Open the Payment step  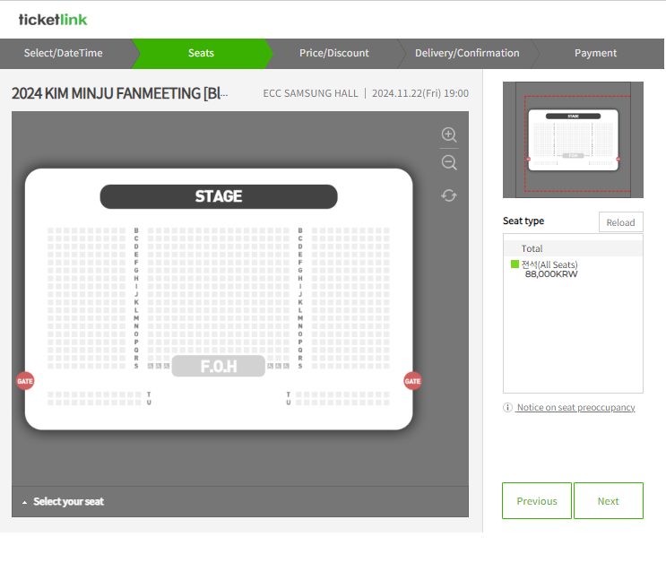[x=595, y=53]
